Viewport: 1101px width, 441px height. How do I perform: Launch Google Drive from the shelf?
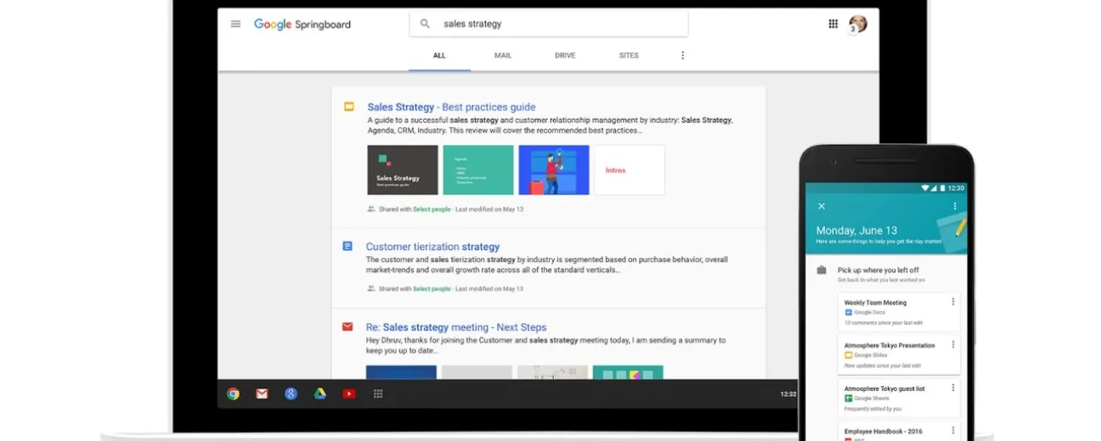pyautogui.click(x=319, y=394)
